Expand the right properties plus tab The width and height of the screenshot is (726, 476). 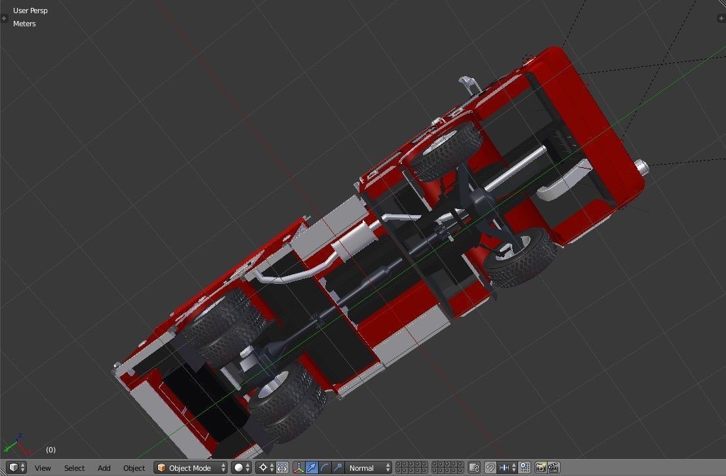click(x=721, y=18)
